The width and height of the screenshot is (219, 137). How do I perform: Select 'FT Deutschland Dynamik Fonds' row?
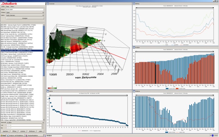[22, 91]
